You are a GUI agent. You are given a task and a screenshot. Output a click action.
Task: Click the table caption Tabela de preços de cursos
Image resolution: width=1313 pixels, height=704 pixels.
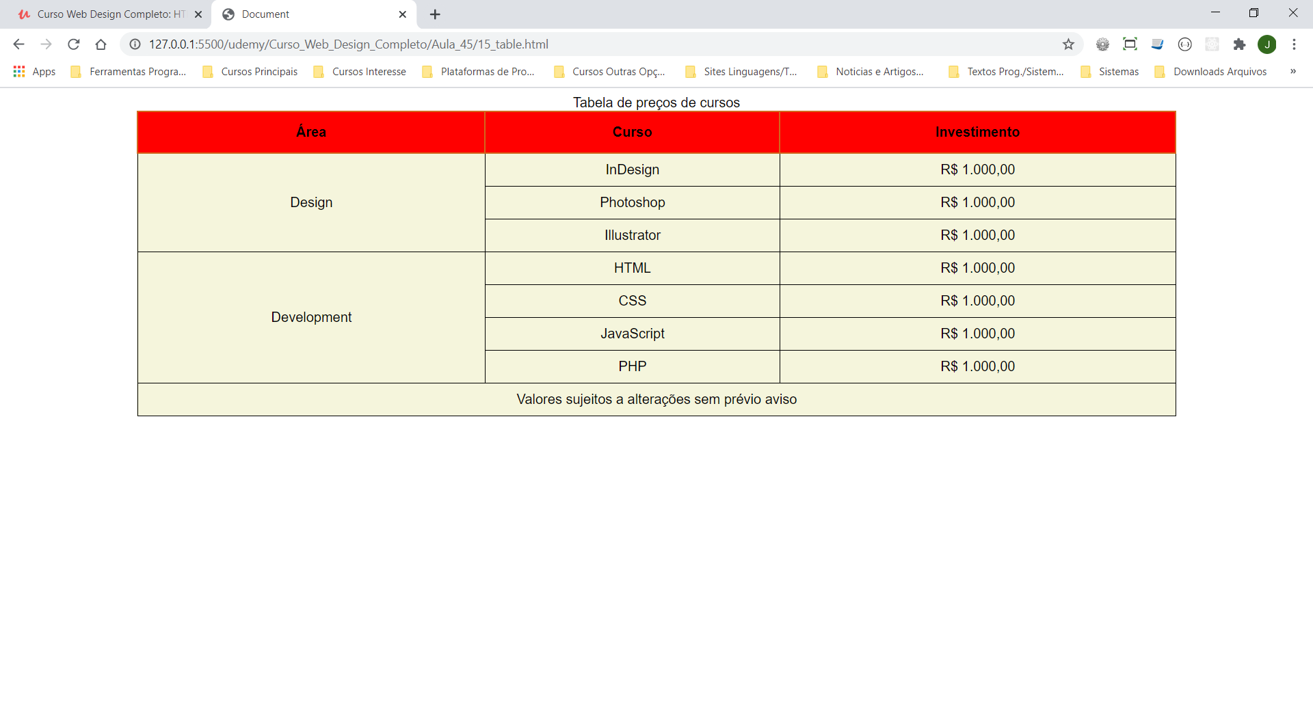click(656, 103)
